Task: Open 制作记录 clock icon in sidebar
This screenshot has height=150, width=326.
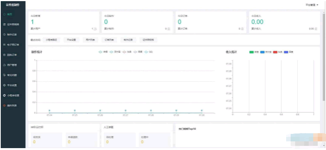Action: (5, 35)
